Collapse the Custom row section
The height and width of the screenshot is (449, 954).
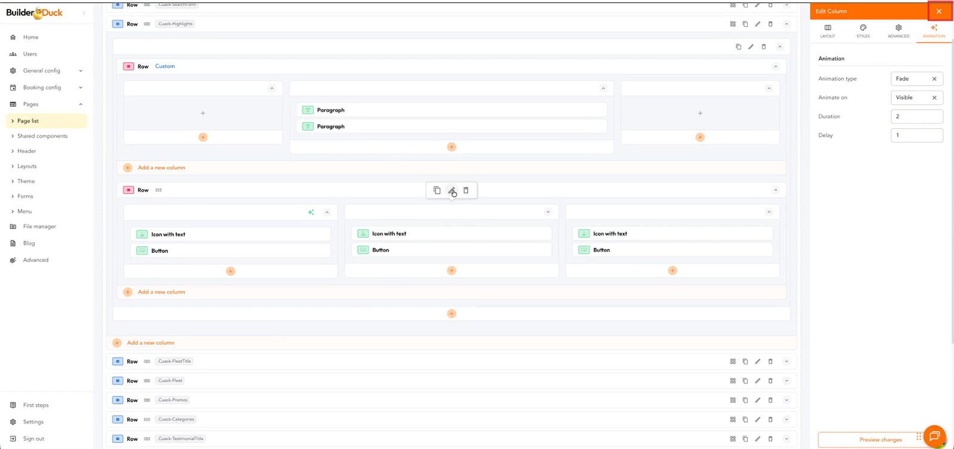pos(776,66)
